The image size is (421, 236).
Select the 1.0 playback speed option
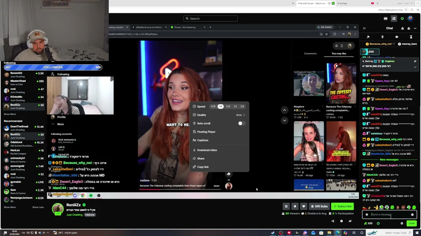(220, 106)
